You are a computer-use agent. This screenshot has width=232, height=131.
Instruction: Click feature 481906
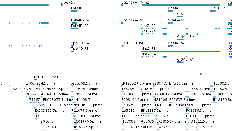click(x=161, y=100)
